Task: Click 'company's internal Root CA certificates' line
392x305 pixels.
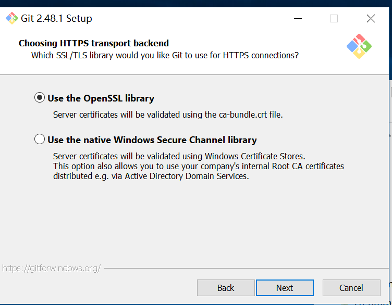Action: point(199,166)
